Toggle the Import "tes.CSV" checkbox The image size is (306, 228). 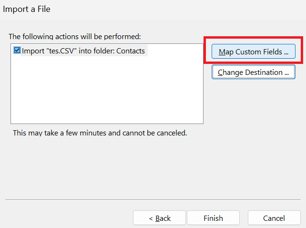point(18,51)
